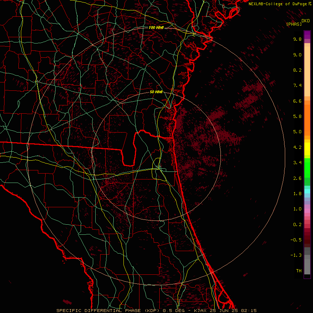Click the -0.5 colorbar scale value

coord(296,240)
